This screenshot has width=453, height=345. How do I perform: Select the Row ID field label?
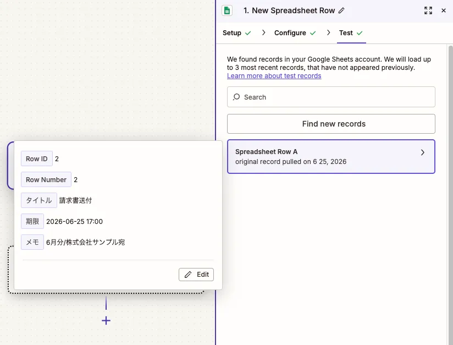pyautogui.click(x=37, y=159)
